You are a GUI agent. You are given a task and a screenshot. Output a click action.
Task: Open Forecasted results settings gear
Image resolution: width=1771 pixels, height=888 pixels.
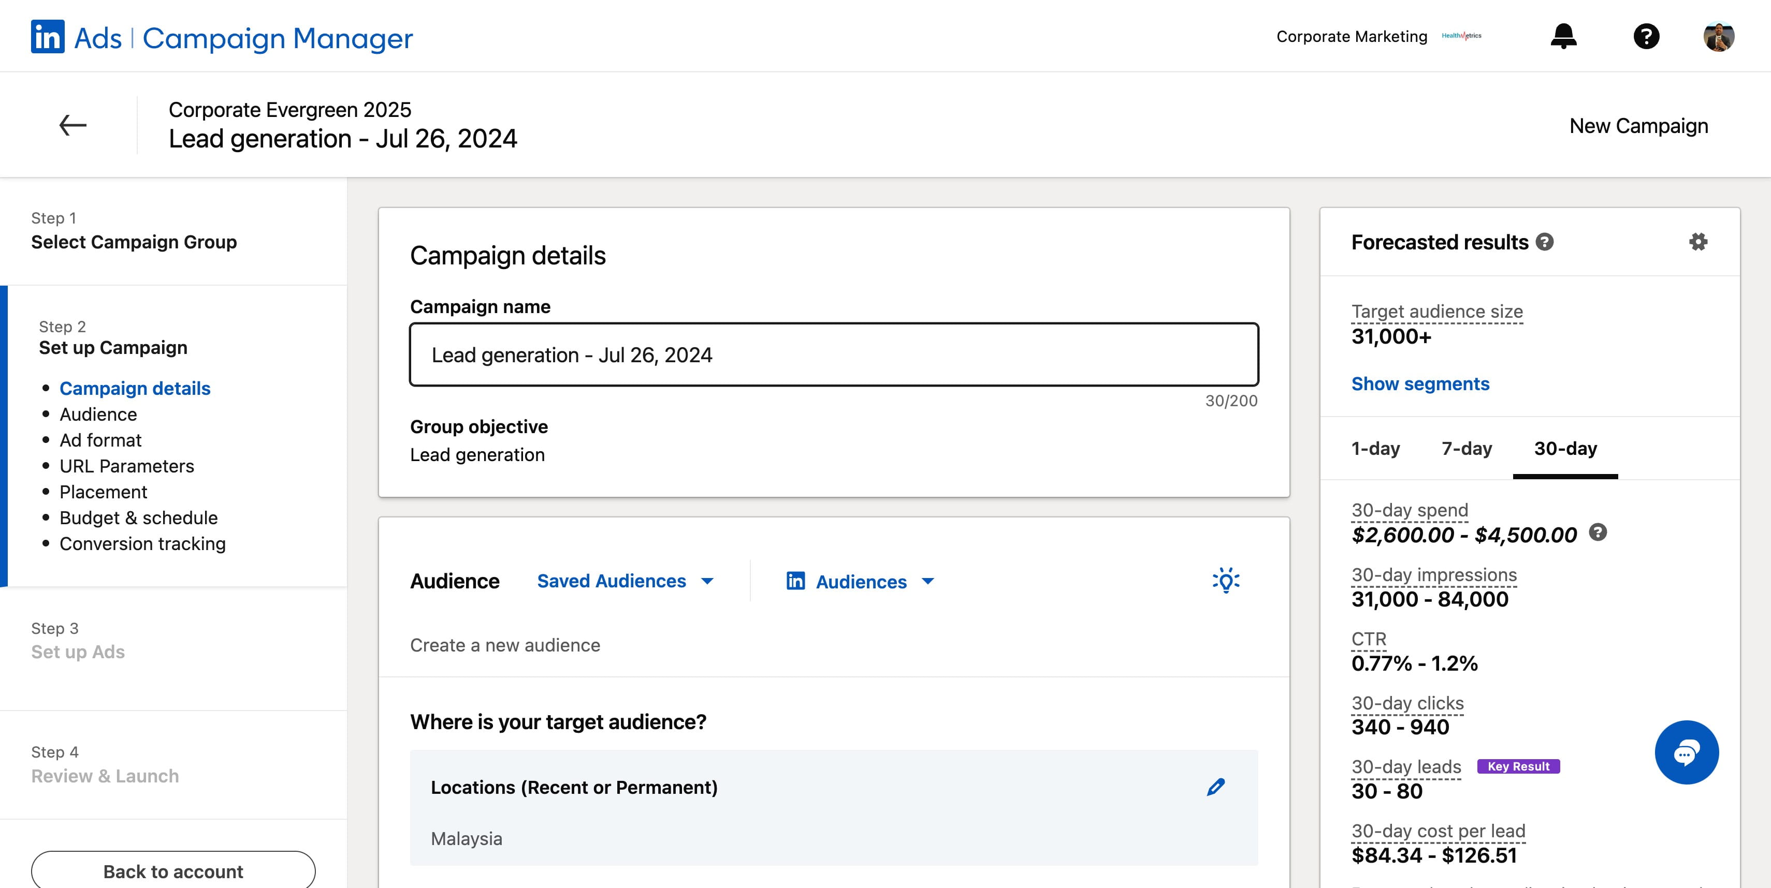tap(1698, 242)
